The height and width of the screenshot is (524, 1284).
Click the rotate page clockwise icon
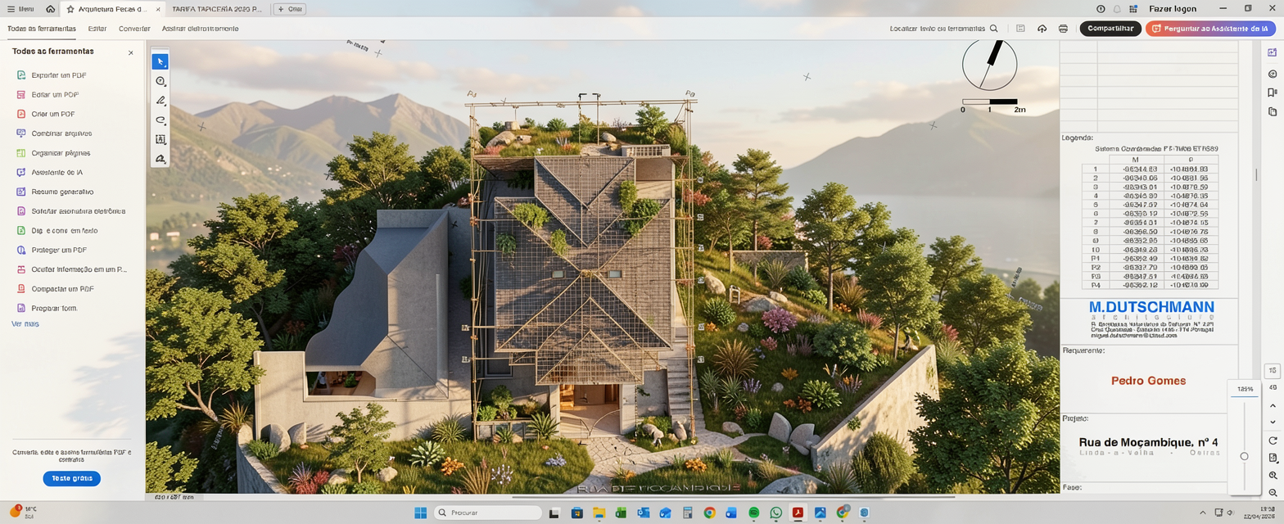1273,440
